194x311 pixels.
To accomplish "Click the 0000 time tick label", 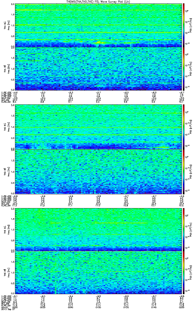I will click(16, 307).
